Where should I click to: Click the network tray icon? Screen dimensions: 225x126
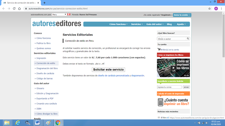click(x=203, y=123)
